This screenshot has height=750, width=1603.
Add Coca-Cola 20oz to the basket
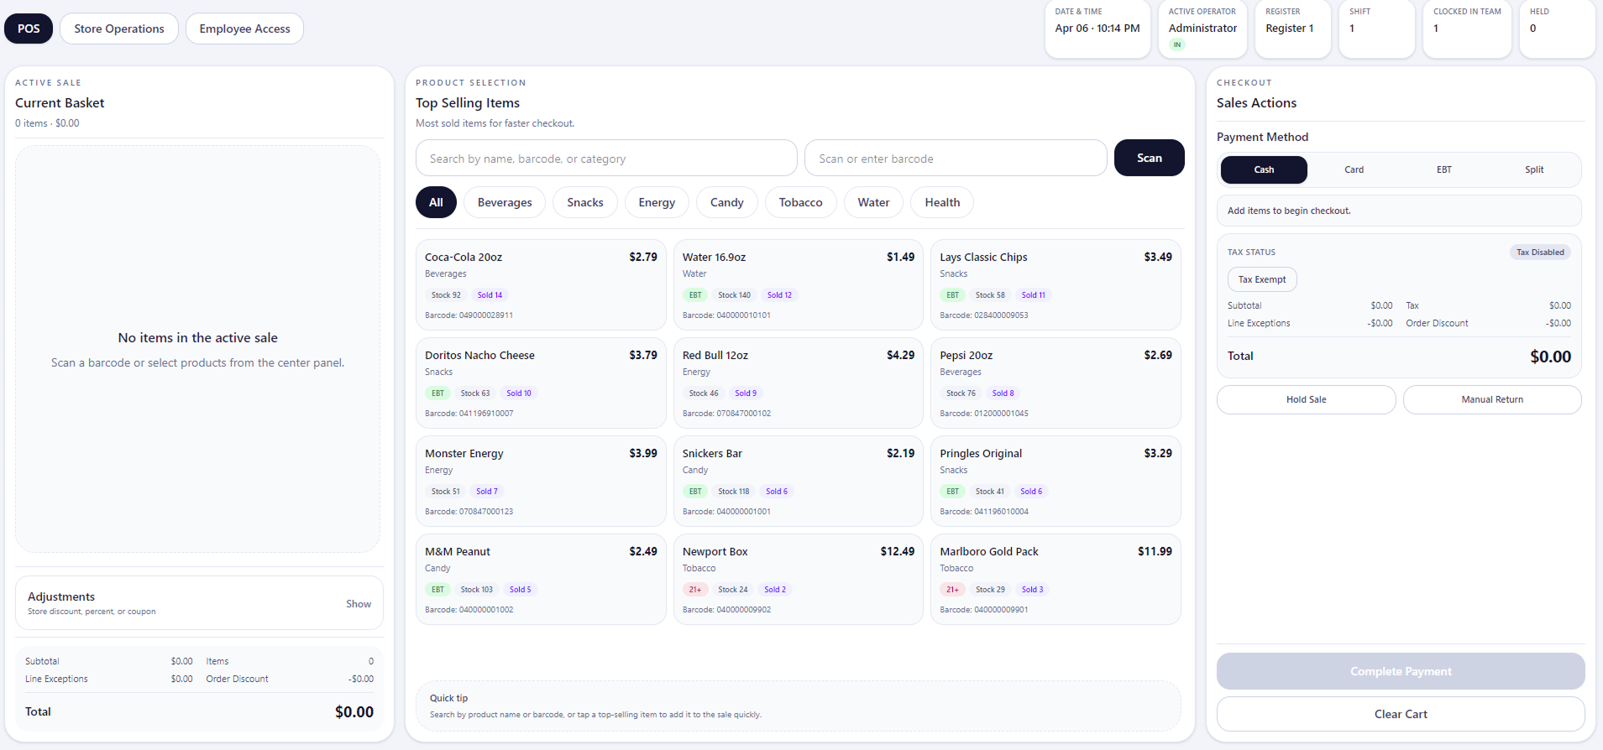point(540,285)
